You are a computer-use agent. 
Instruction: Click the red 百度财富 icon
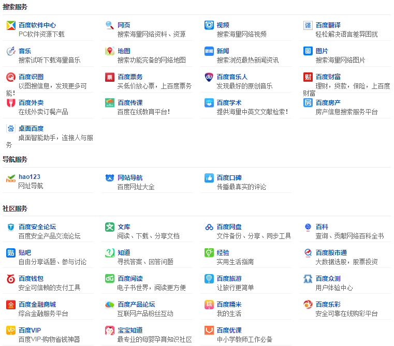coord(308,77)
